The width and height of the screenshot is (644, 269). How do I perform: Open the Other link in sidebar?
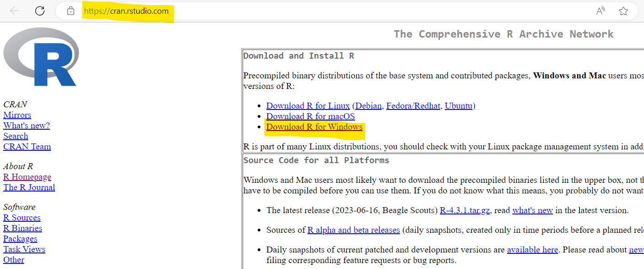14,260
